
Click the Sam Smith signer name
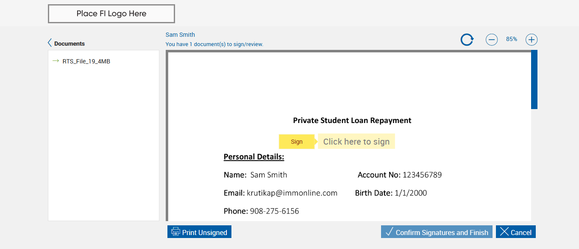(180, 35)
